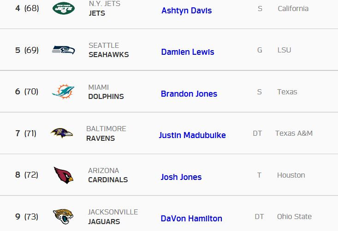Open Josh Jones player profile
The height and width of the screenshot is (231, 338).
tap(181, 177)
